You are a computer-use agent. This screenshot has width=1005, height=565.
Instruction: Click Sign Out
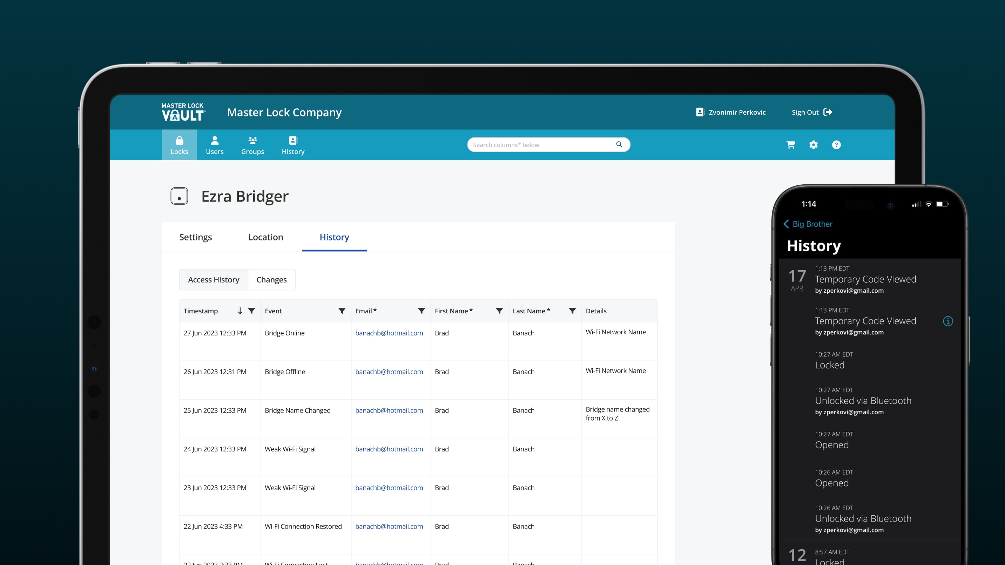[812, 112]
